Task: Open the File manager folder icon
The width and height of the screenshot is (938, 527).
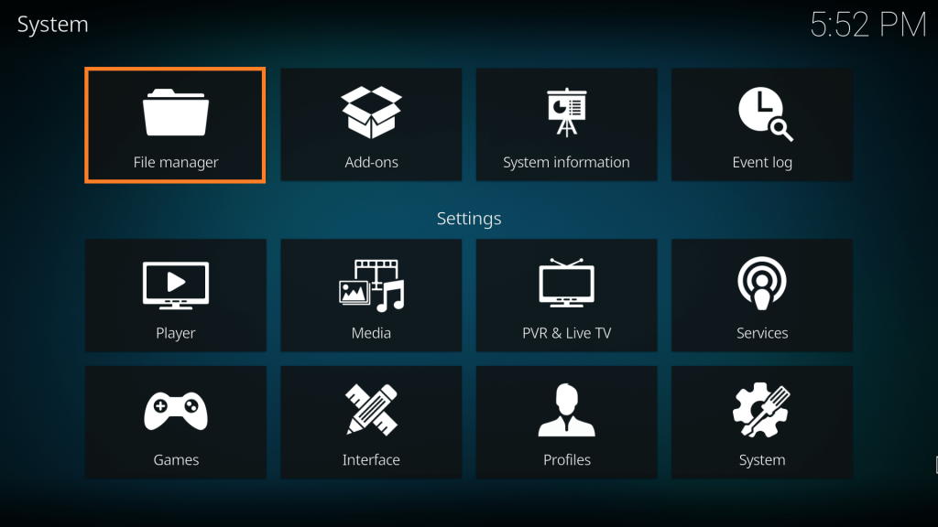Action: (175, 113)
